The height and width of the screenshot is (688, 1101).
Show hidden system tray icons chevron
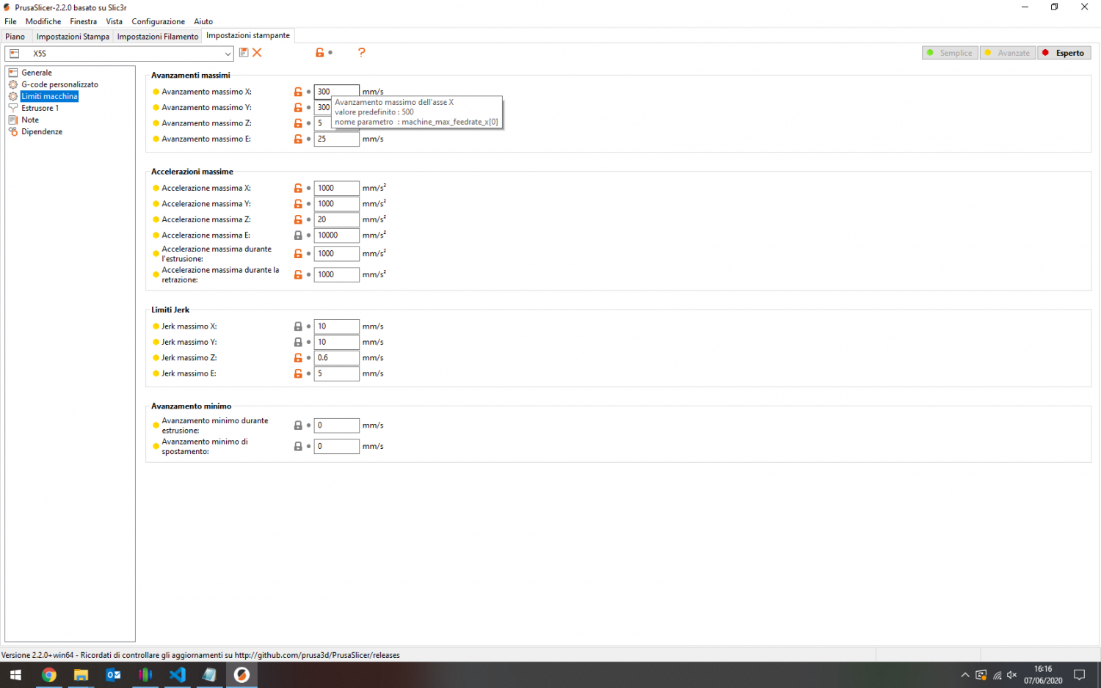click(964, 675)
